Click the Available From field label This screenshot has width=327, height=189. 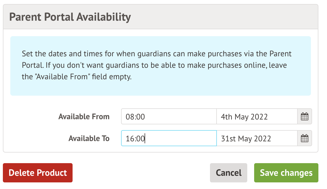[x=84, y=117]
